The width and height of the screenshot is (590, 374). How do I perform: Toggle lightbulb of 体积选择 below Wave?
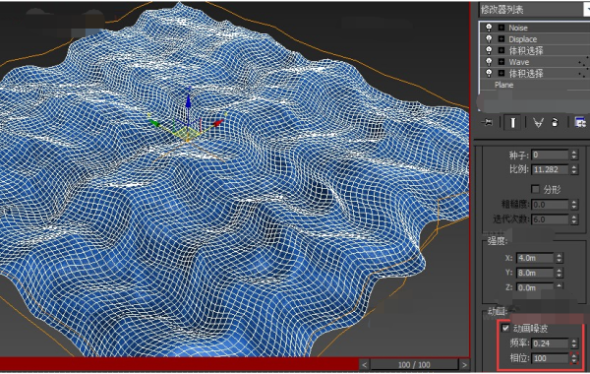[x=489, y=73]
